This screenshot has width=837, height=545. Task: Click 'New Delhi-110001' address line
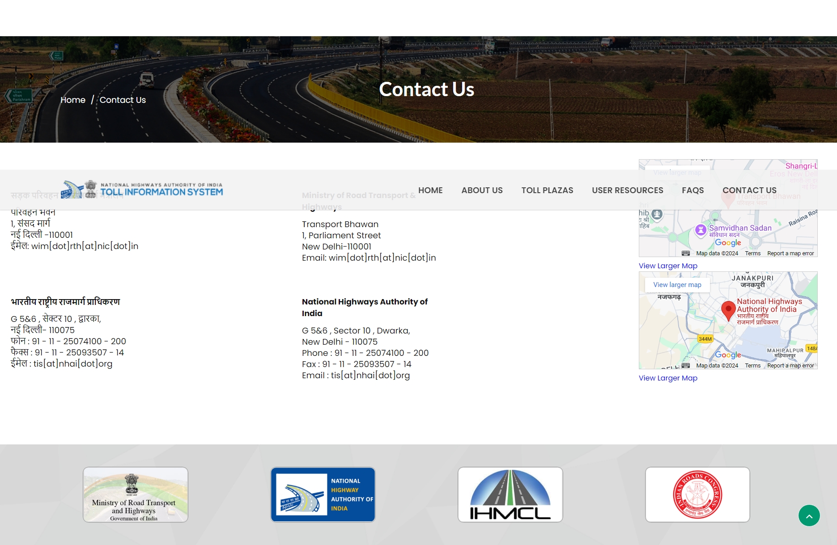(x=336, y=247)
